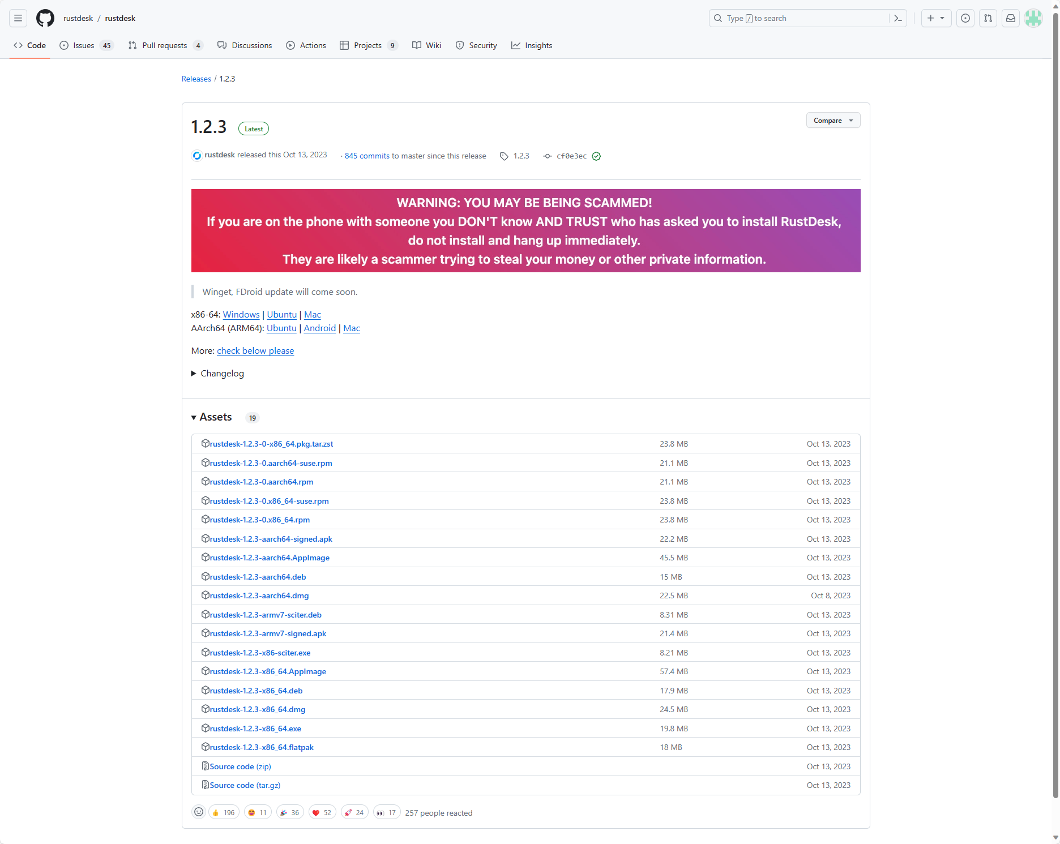Viewport: 1060px width, 844px height.
Task: Click package icon for rustdesk-1.2.3-x86_64.deb
Action: (206, 690)
